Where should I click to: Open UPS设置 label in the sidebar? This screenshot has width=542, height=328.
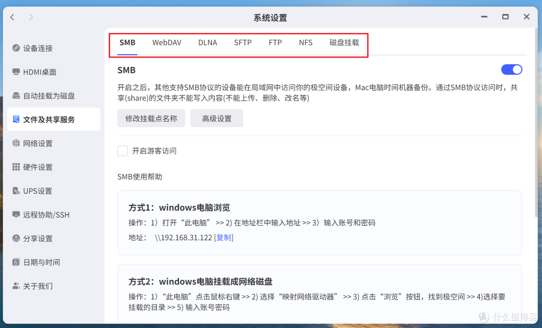point(38,191)
